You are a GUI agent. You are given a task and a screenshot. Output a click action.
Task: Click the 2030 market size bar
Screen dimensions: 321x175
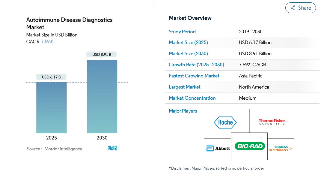(102, 97)
